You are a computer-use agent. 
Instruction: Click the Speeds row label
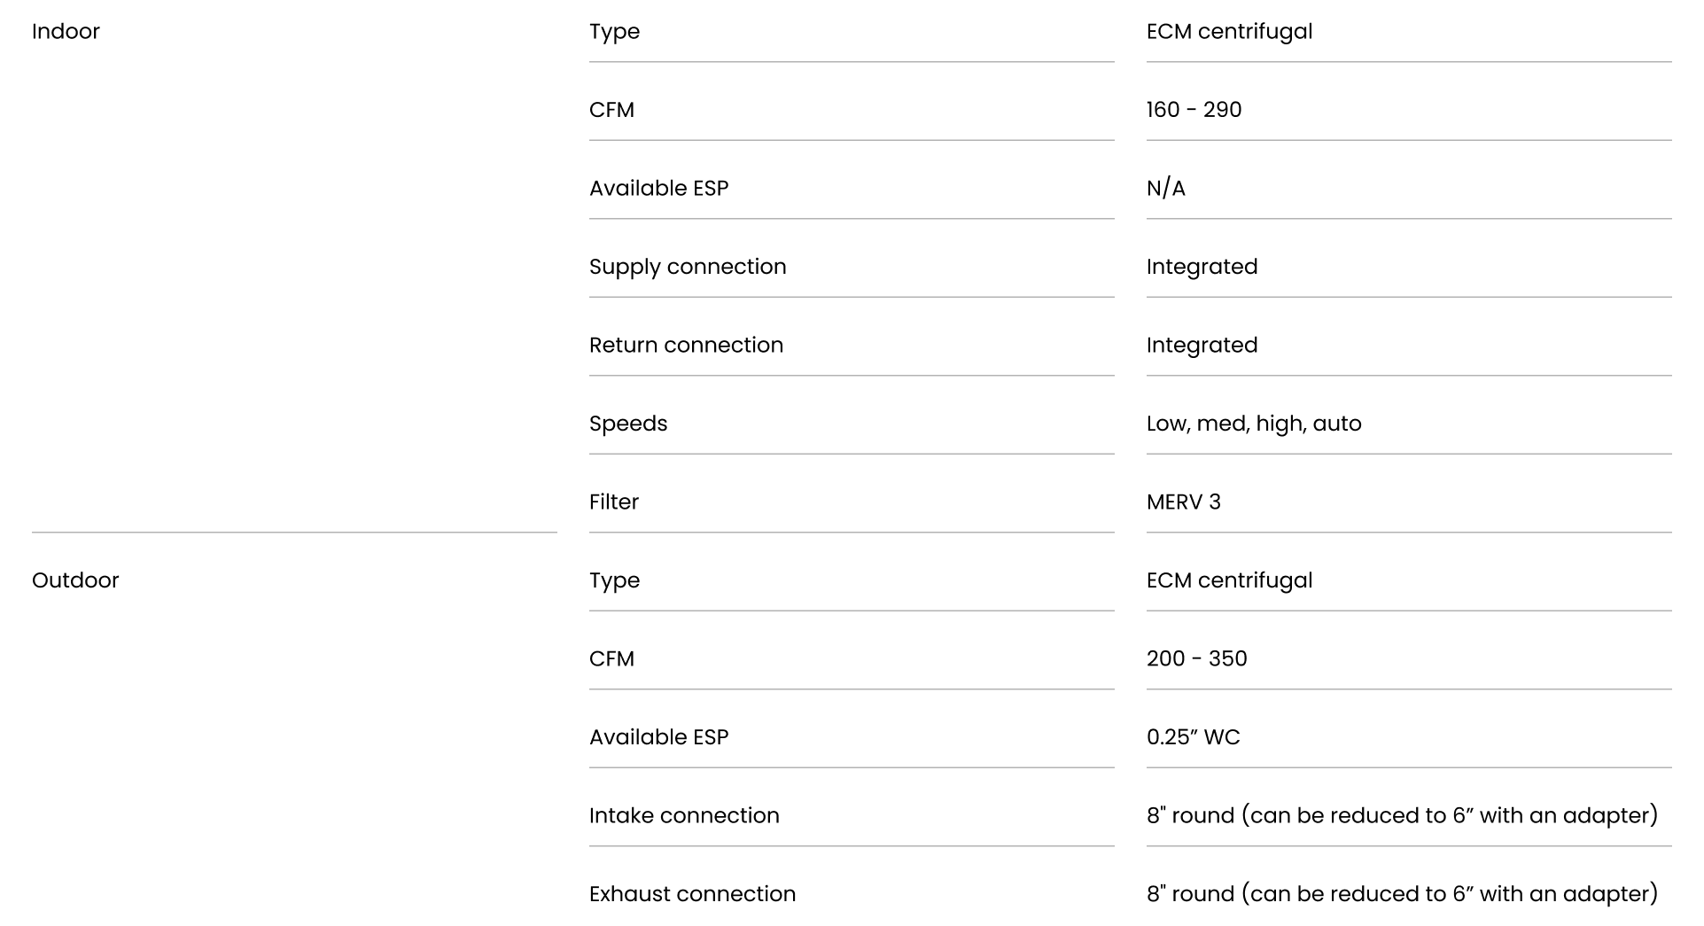tap(628, 424)
